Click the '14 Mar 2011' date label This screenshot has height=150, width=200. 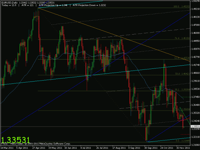tap(7, 148)
